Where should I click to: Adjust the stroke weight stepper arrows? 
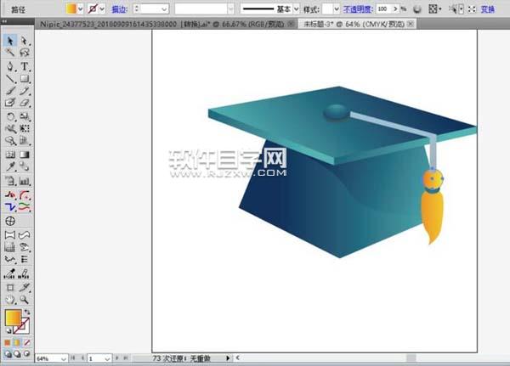point(137,8)
